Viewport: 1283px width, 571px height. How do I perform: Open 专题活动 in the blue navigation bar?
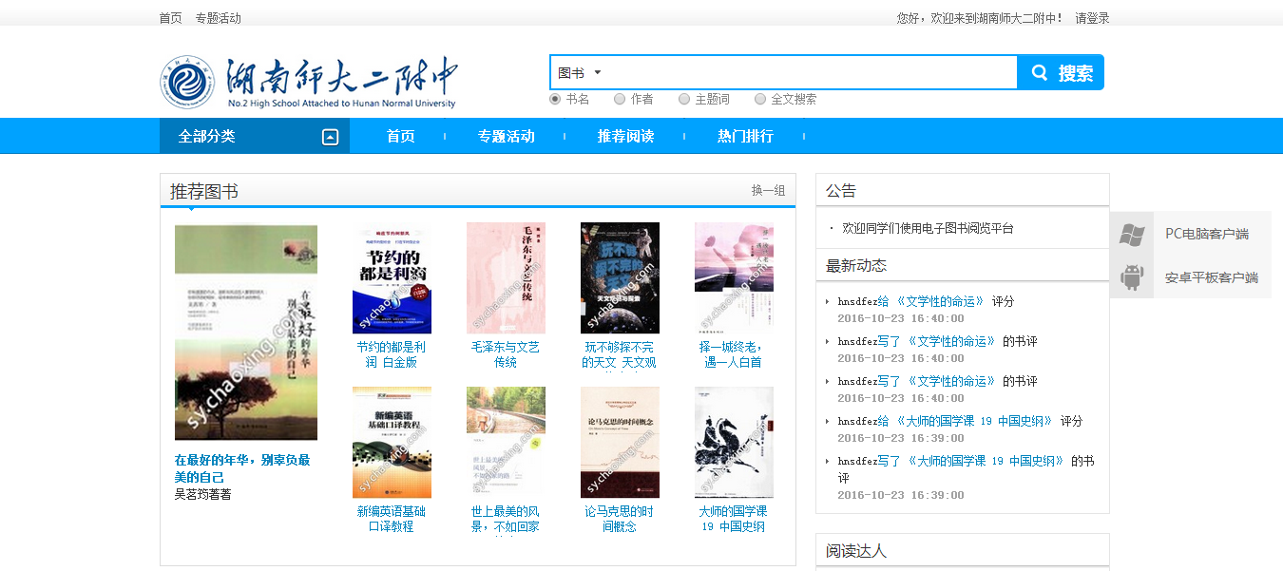[506, 136]
